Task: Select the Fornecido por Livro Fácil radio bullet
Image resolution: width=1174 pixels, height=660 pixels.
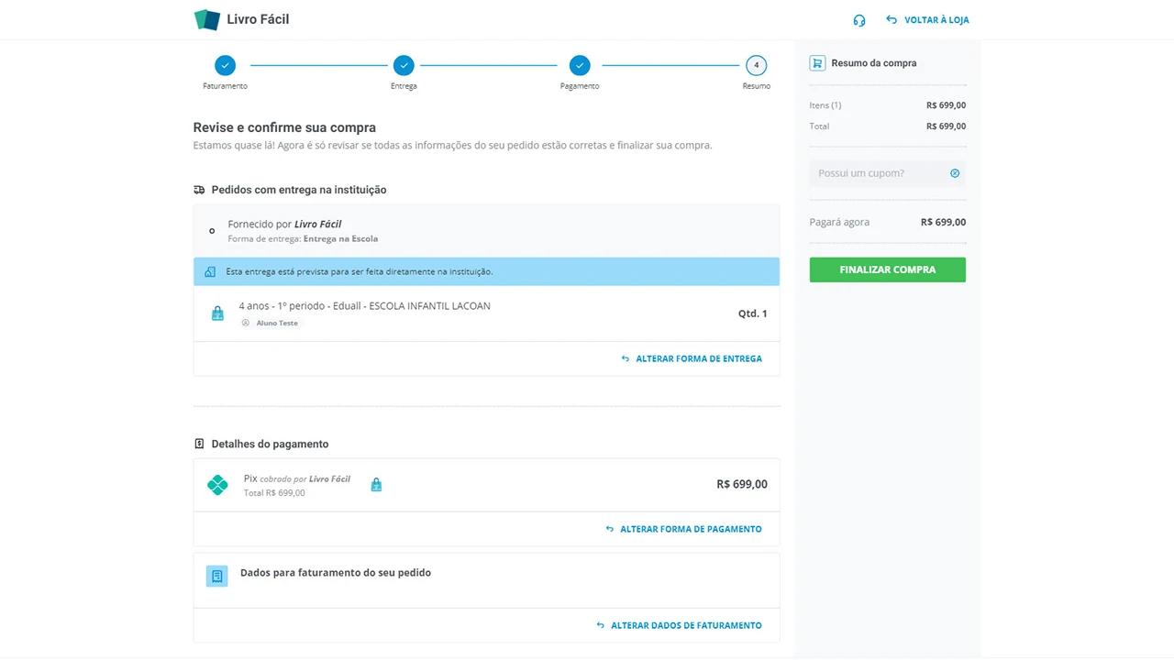Action: [x=212, y=231]
